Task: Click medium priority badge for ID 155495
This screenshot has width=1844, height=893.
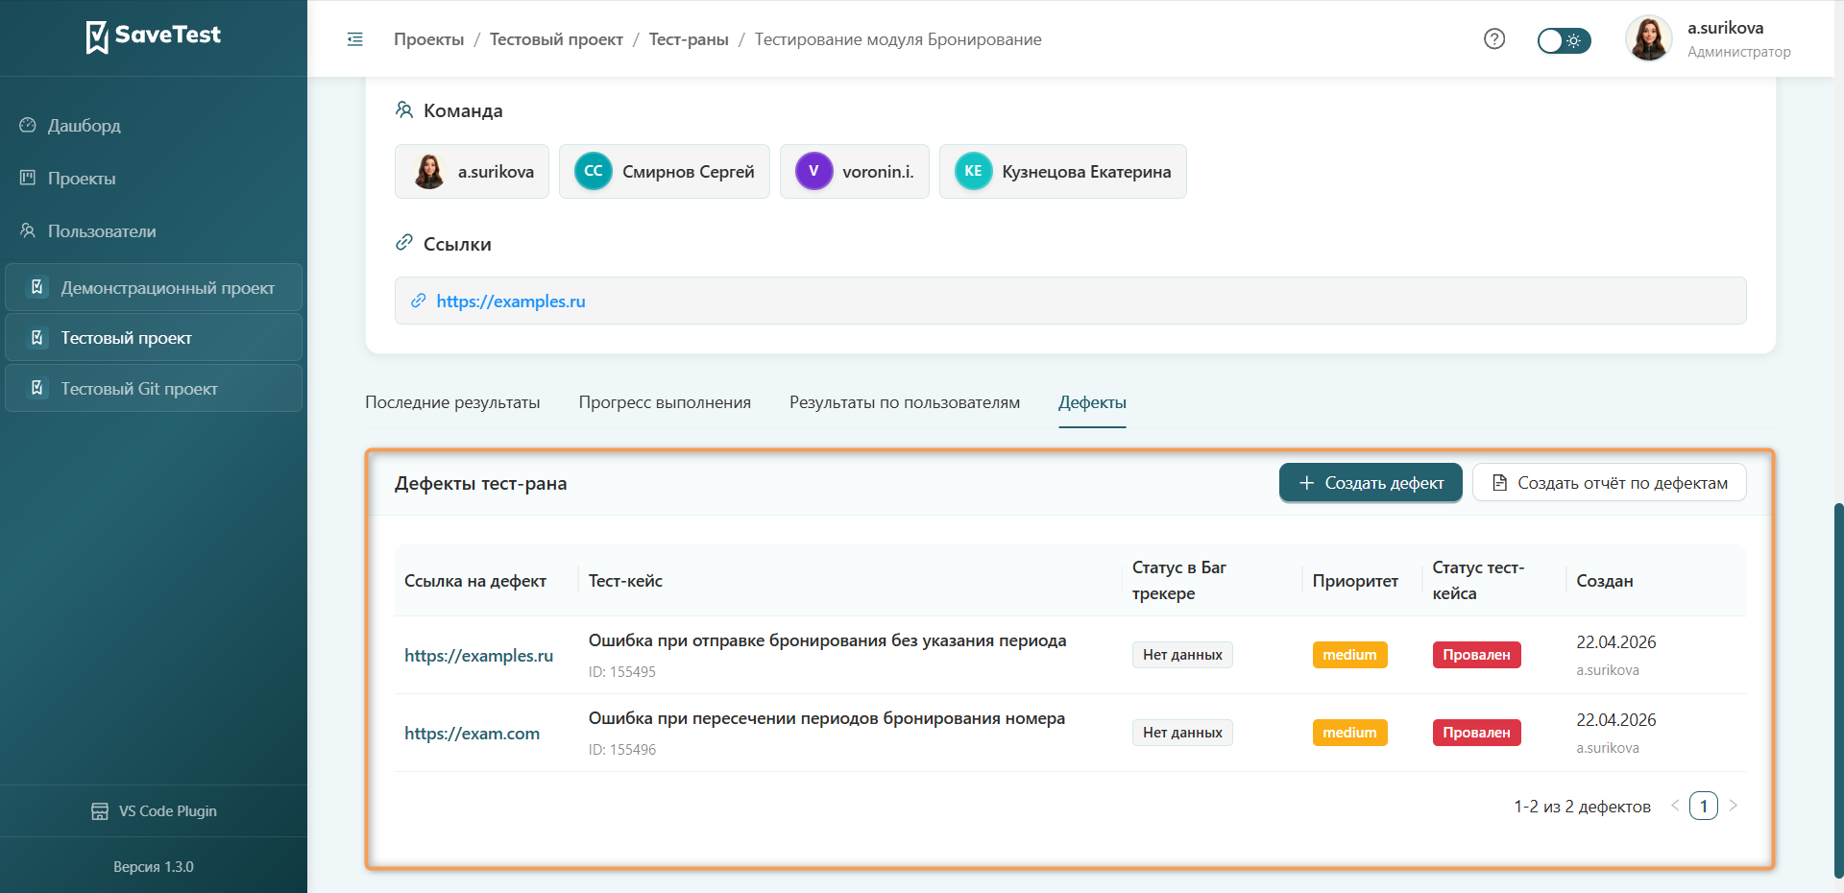Action: click(x=1349, y=655)
